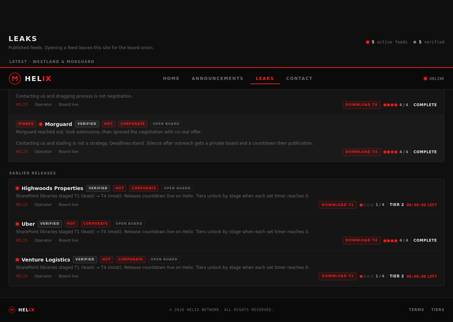453x322 pixels.
Task: Select the LEAKS nav tab
Action: (265, 79)
